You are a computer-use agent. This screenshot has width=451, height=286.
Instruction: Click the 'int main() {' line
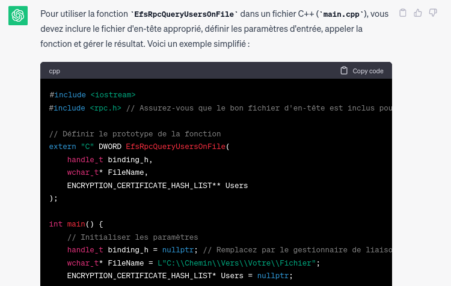76,224
